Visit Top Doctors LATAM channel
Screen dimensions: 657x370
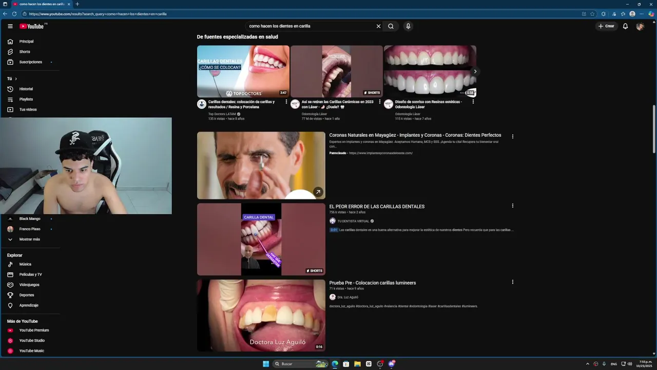pos(222,114)
